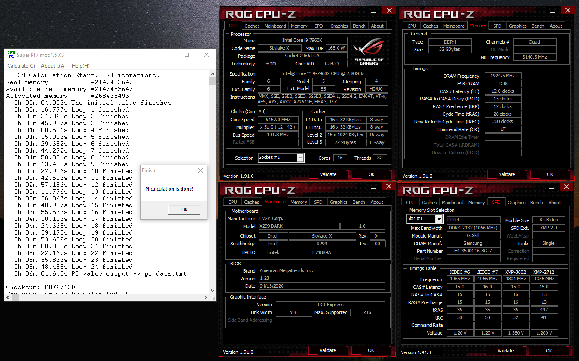This screenshot has width=579, height=361.
Task: Click Validate in Mainboard tab window
Action: [x=328, y=350]
